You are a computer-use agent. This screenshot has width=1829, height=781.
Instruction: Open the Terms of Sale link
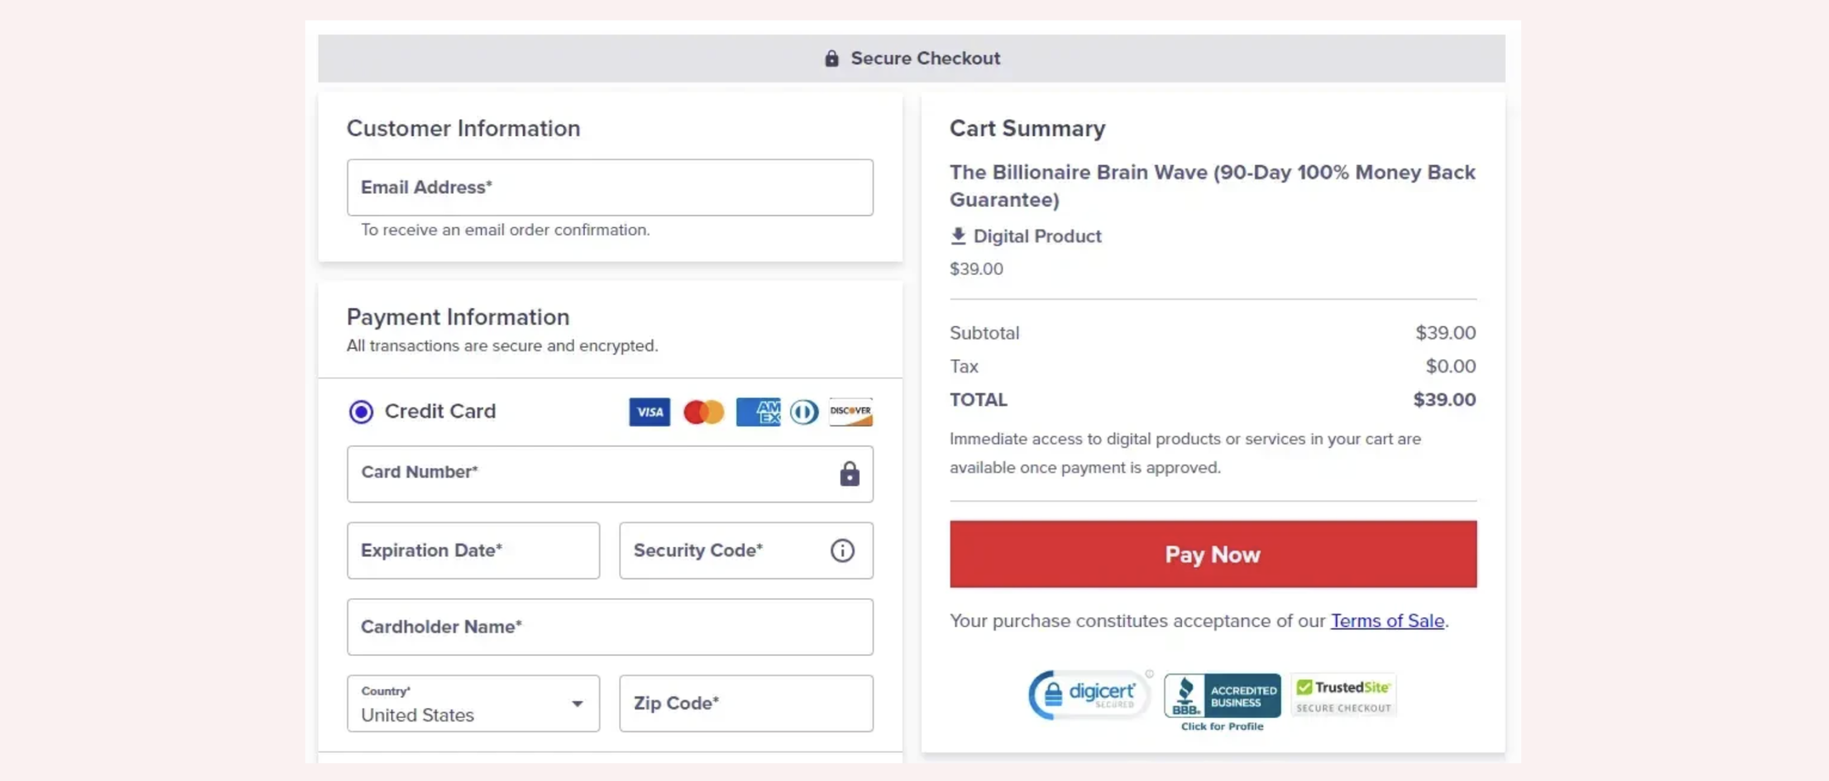[1387, 620]
